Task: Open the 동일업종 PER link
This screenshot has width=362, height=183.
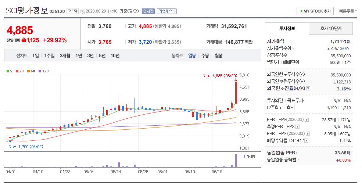Action: [x=282, y=153]
